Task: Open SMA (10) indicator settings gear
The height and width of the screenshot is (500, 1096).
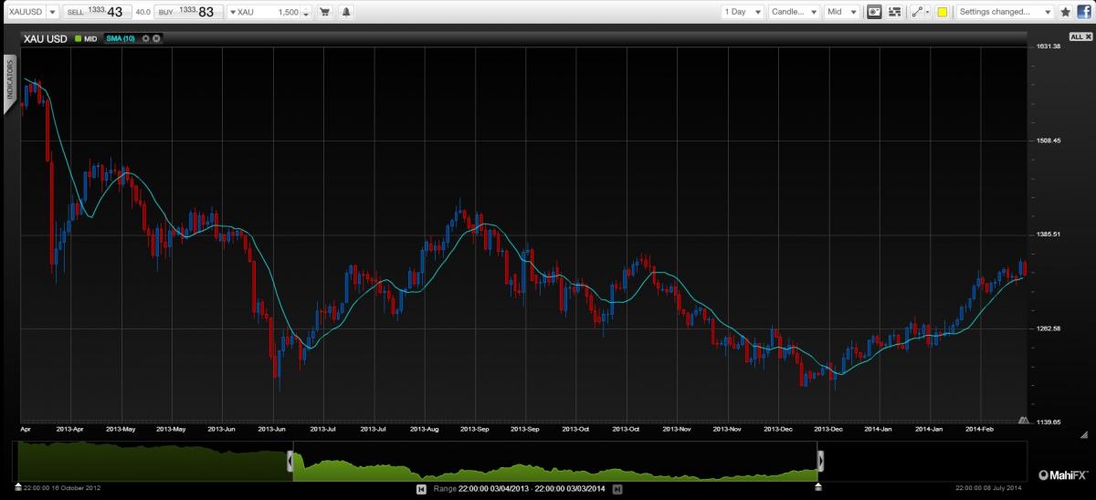Action: pyautogui.click(x=145, y=38)
